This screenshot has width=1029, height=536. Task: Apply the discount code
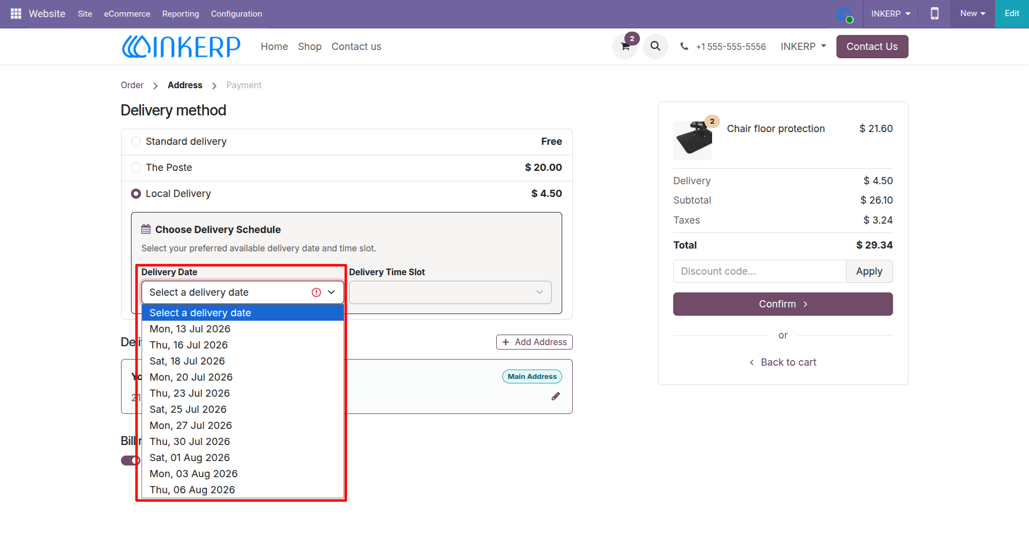(x=869, y=271)
